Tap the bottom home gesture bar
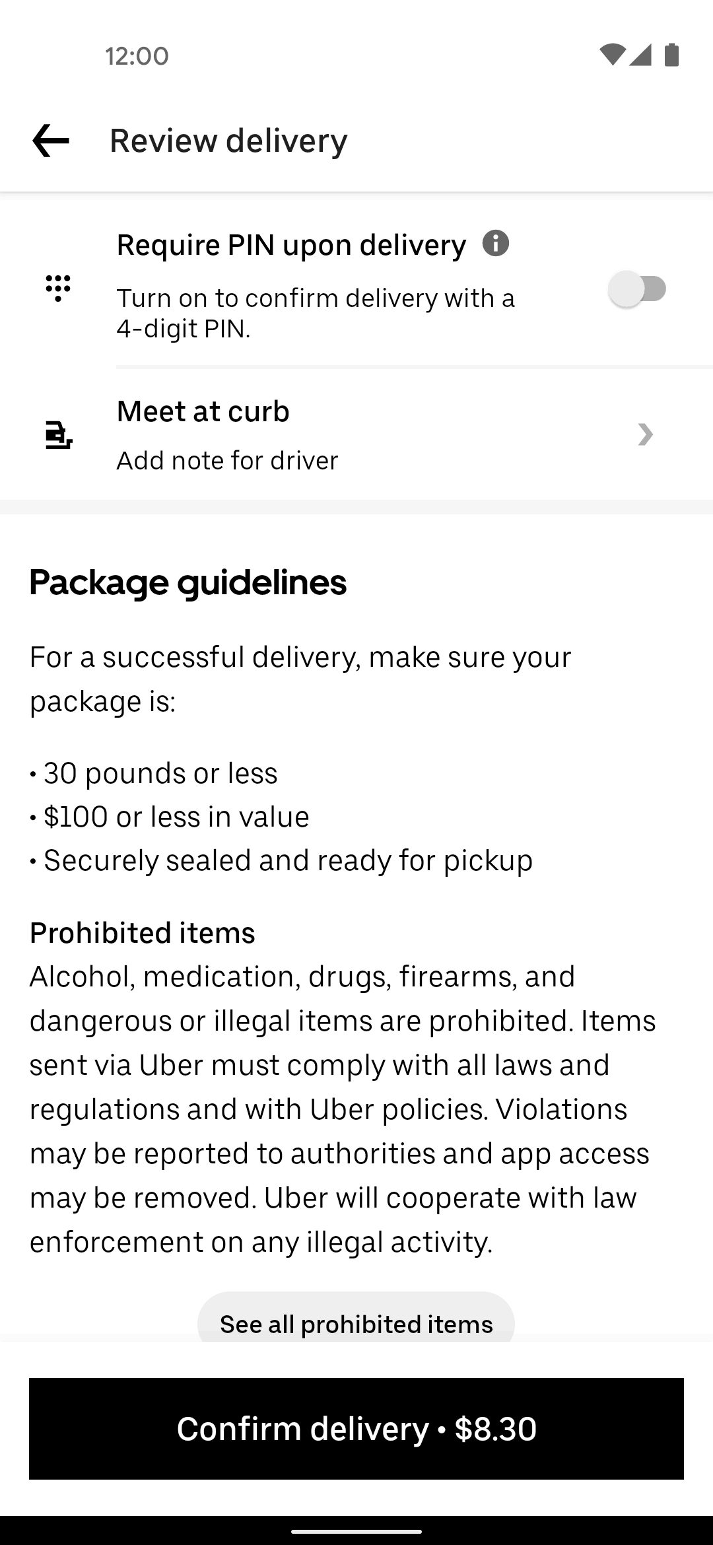This screenshot has height=1545, width=713. [x=356, y=1531]
